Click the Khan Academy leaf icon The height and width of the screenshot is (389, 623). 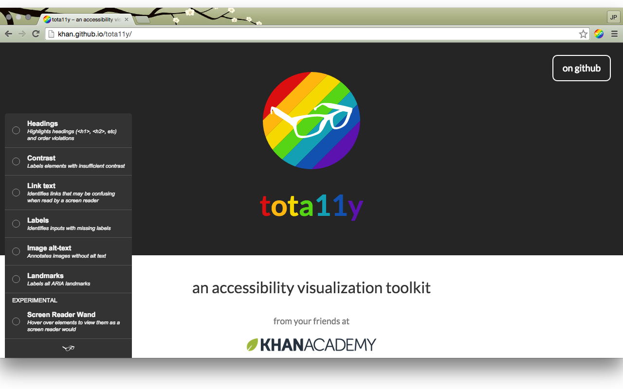(252, 345)
